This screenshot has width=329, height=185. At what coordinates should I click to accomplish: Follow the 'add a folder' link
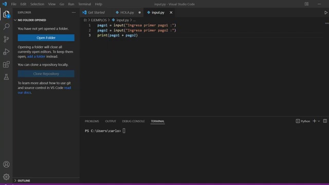tap(36, 57)
